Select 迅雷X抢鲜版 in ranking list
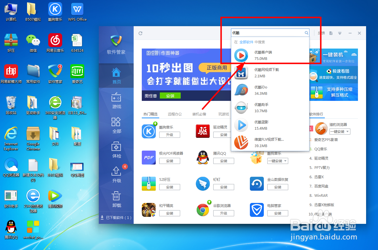 [324, 205]
